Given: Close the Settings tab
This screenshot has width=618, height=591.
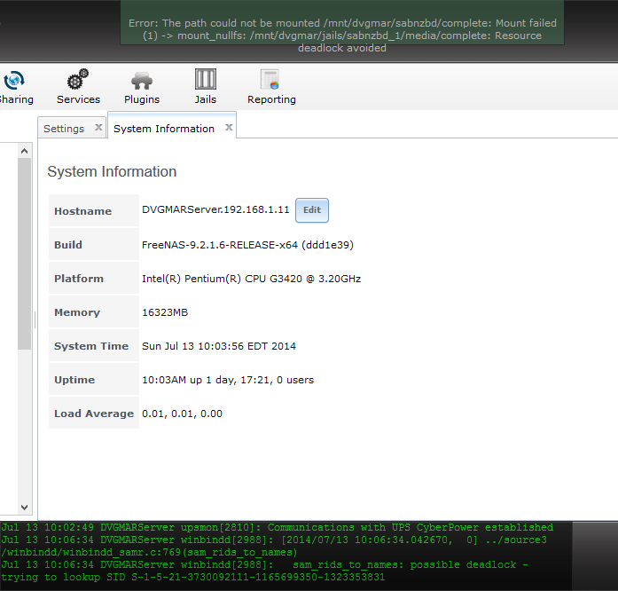Looking at the screenshot, I should (98, 128).
